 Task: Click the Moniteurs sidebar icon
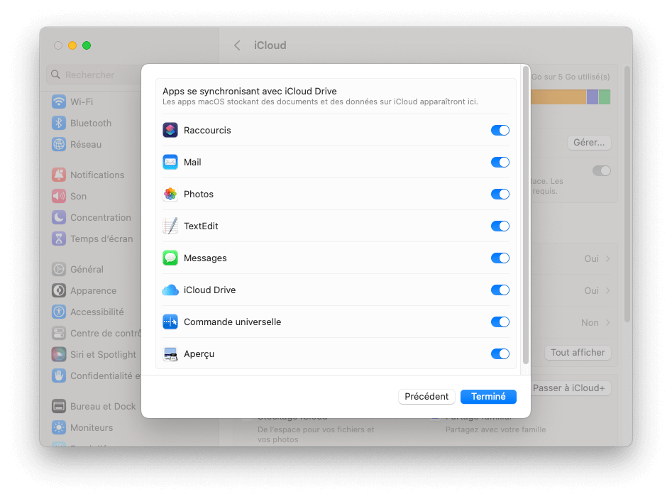click(59, 427)
